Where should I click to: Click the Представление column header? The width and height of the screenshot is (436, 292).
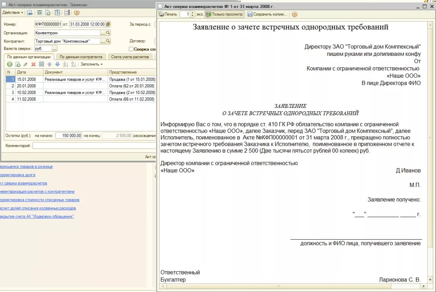tap(132, 72)
